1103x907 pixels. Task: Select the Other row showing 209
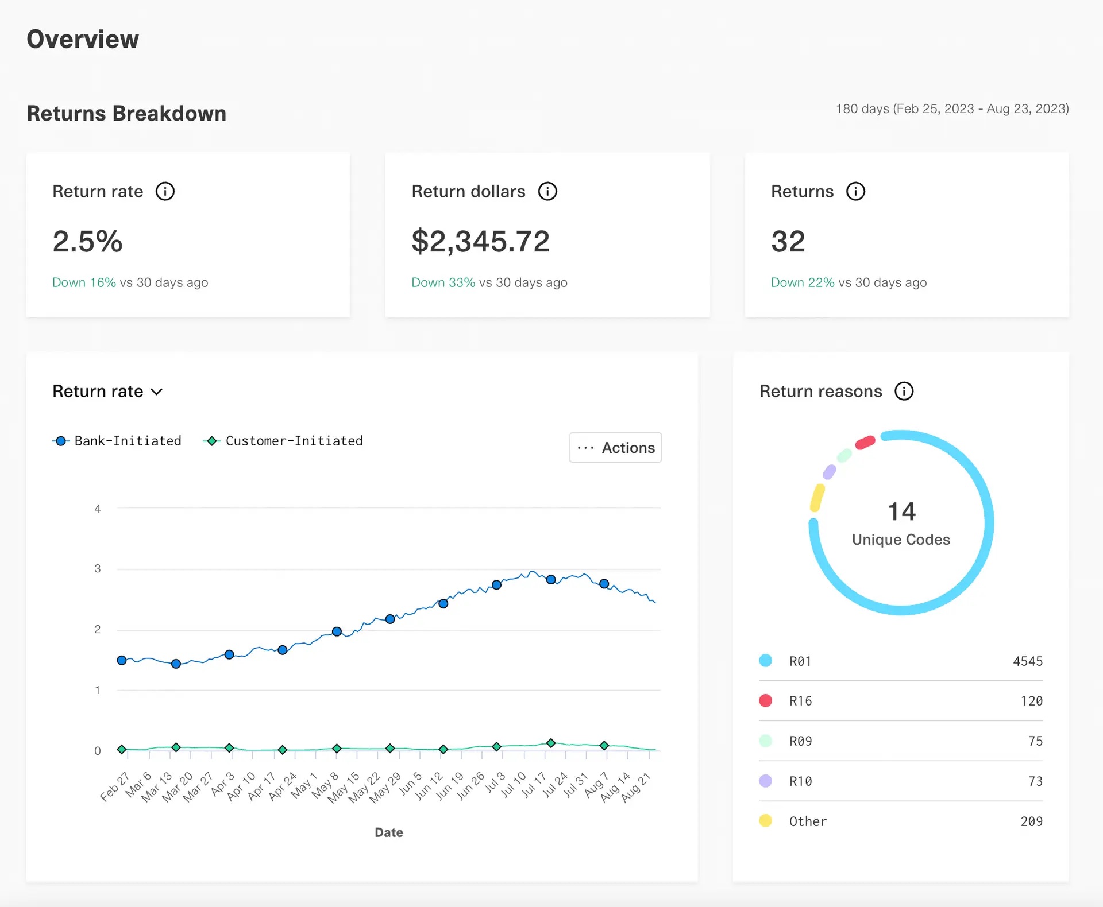coord(900,821)
